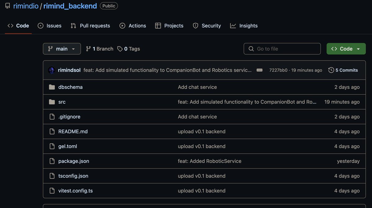Open gel.toml's upload v0.1 backend commit

point(201,146)
